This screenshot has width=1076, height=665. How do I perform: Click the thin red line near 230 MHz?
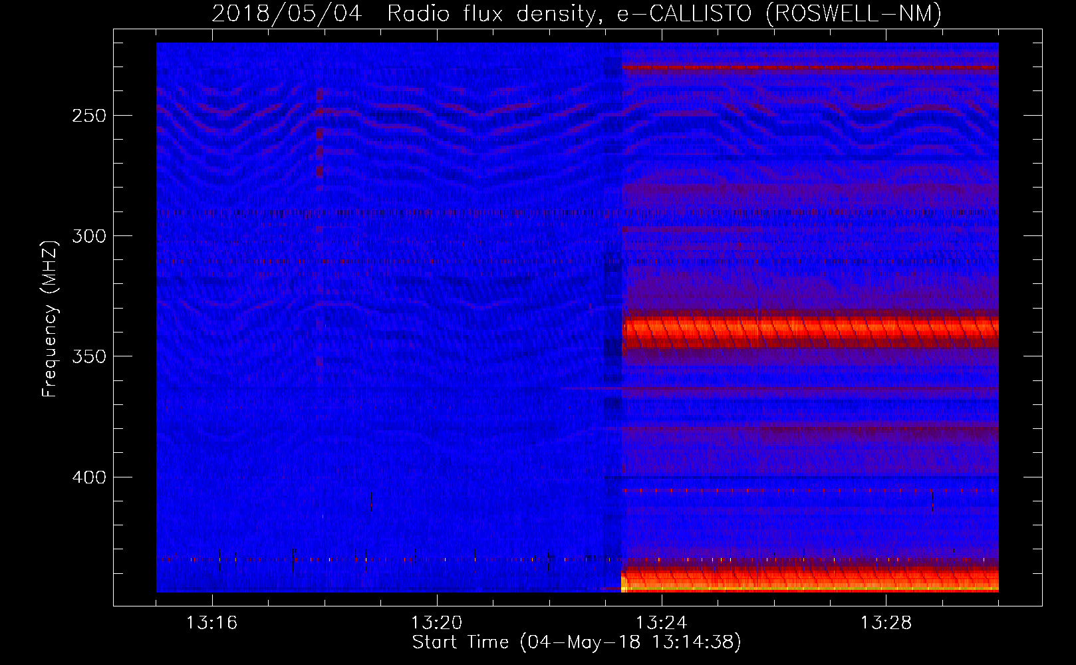pyautogui.click(x=810, y=68)
